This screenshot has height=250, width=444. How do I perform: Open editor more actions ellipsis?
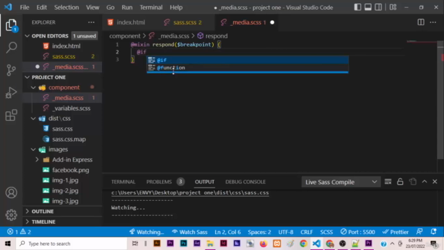point(433,22)
